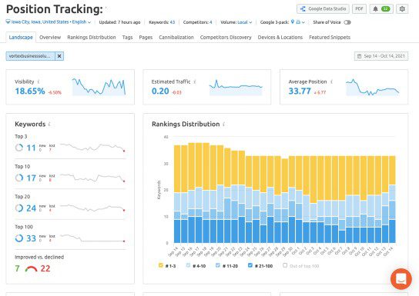The height and width of the screenshot is (296, 419).
Task: Click vortexbusinesssolu domain filter chip
Action: pos(30,56)
